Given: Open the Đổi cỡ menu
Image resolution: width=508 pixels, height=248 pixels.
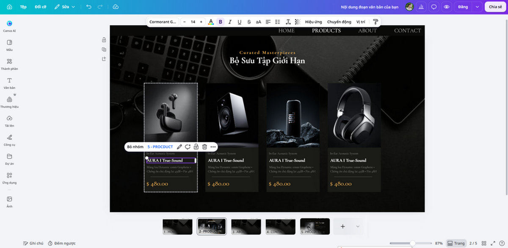Looking at the screenshot, I should (41, 7).
